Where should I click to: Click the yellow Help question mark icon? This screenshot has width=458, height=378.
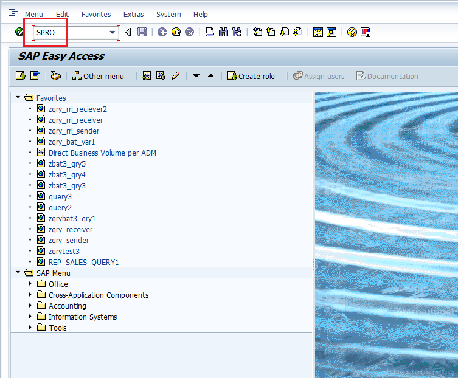point(352,32)
